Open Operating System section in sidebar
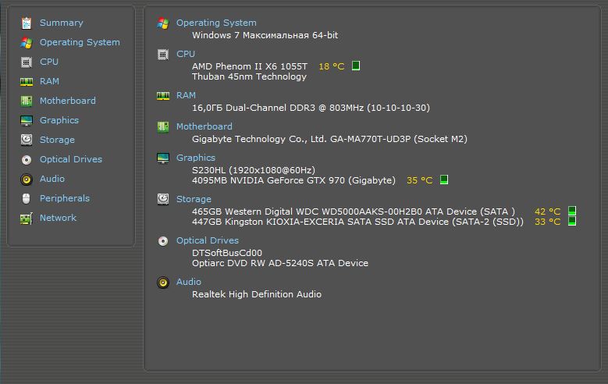Screen dimensions: 608x384 (x=80, y=42)
